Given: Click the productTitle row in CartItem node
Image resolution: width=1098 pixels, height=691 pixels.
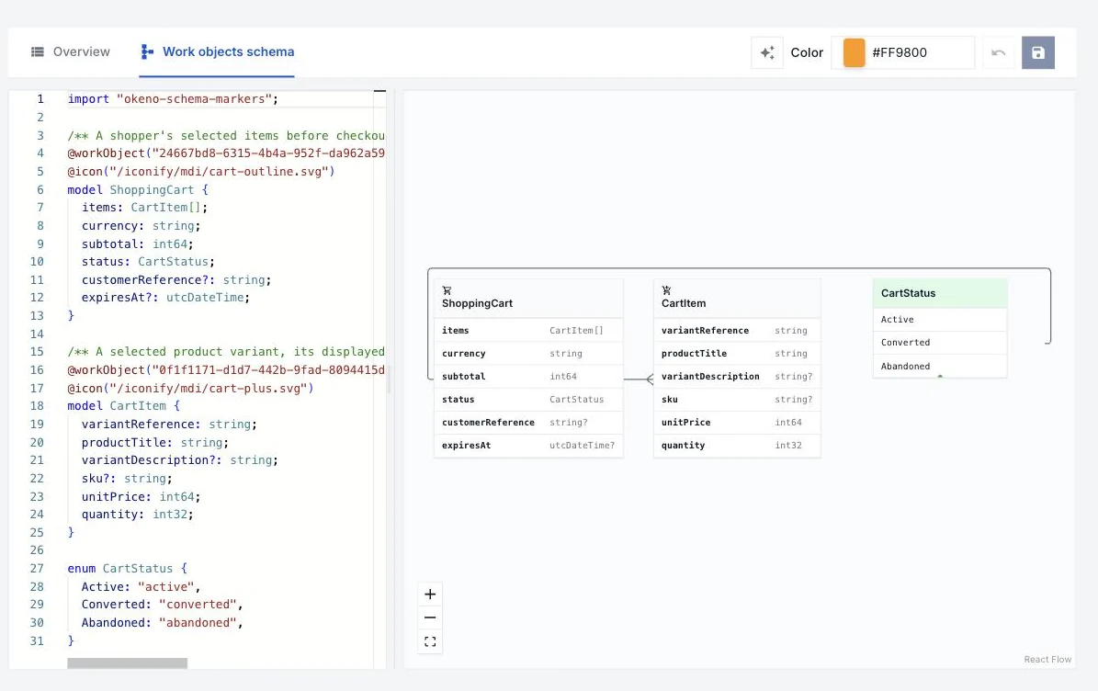Looking at the screenshot, I should tap(737, 354).
